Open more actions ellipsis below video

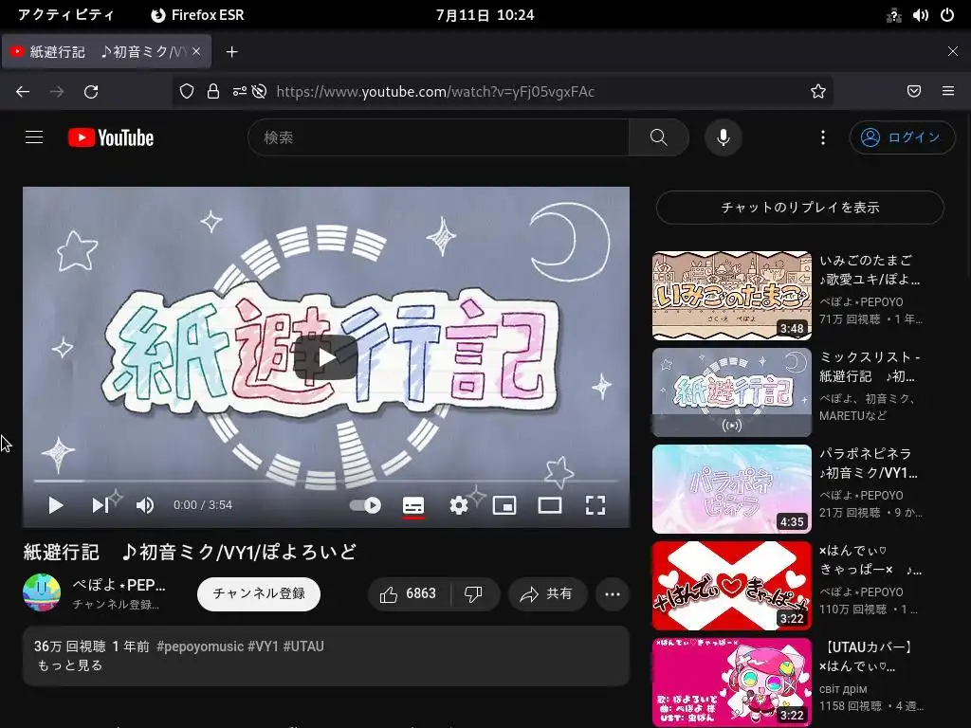point(613,594)
